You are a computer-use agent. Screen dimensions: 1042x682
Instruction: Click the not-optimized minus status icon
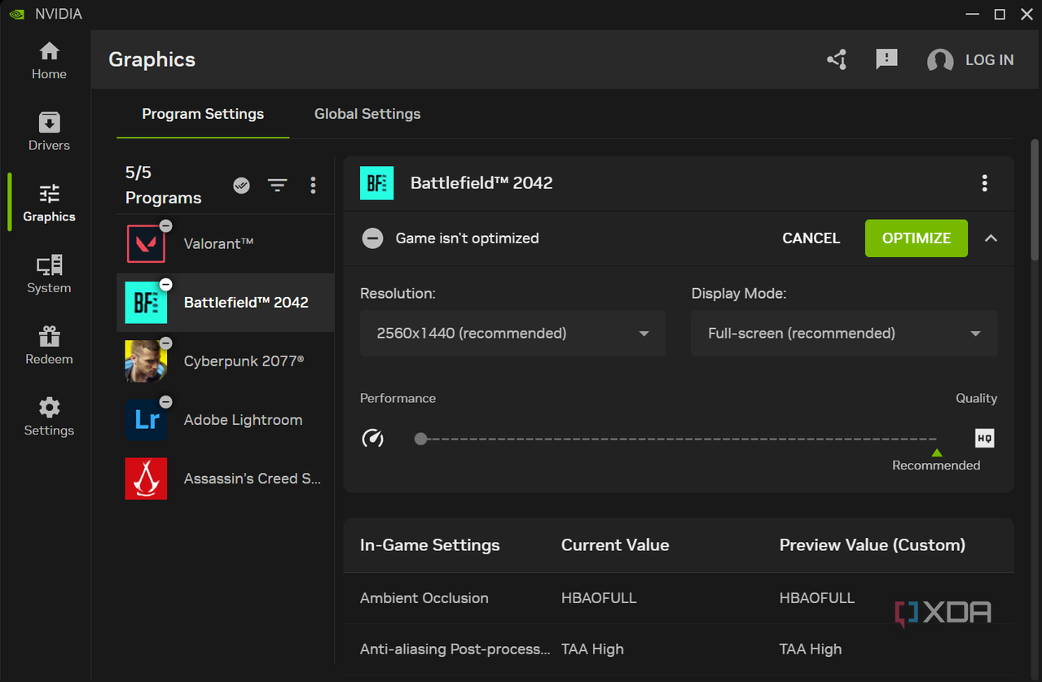(372, 238)
